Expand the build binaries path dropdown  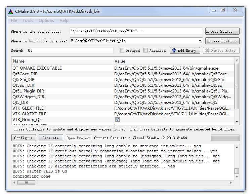point(200,41)
